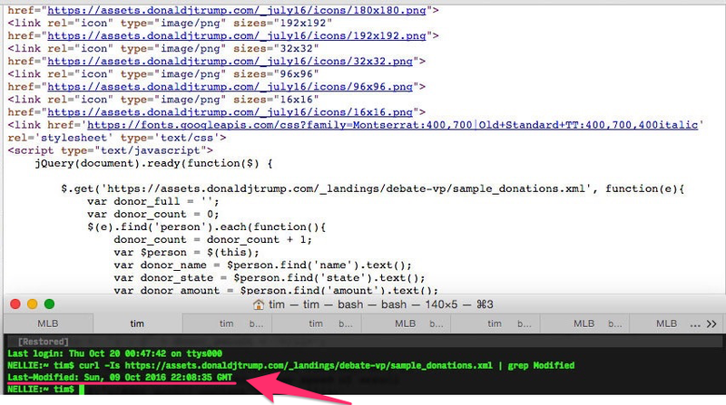
Task: Click the Last-Modified output line in the terminal
Action: tap(120, 377)
